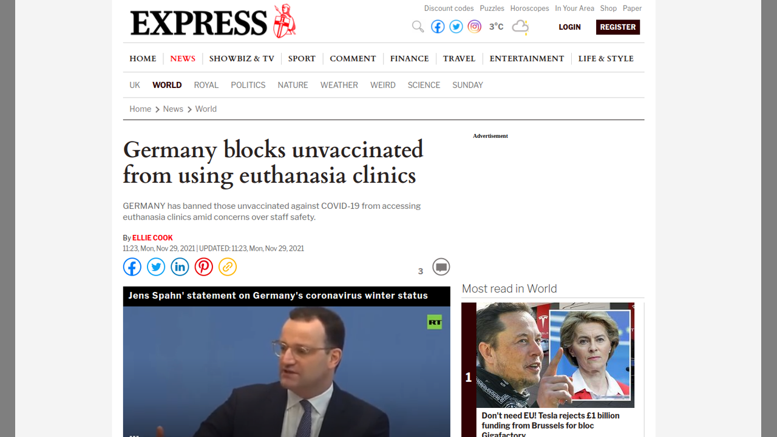This screenshot has width=777, height=437.
Task: Open the header Twitter icon
Action: (456, 27)
